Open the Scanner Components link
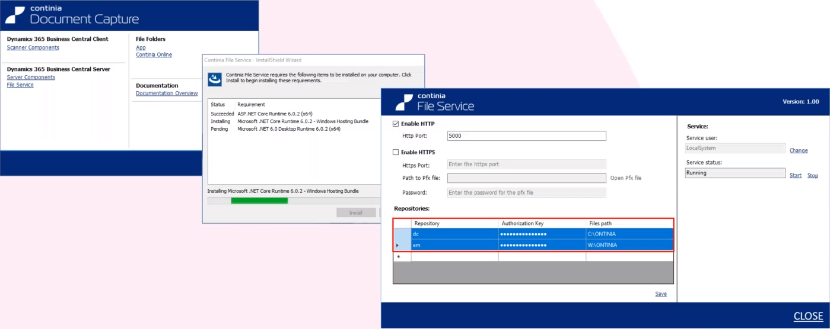Image resolution: width=830 pixels, height=329 pixels. [x=33, y=47]
